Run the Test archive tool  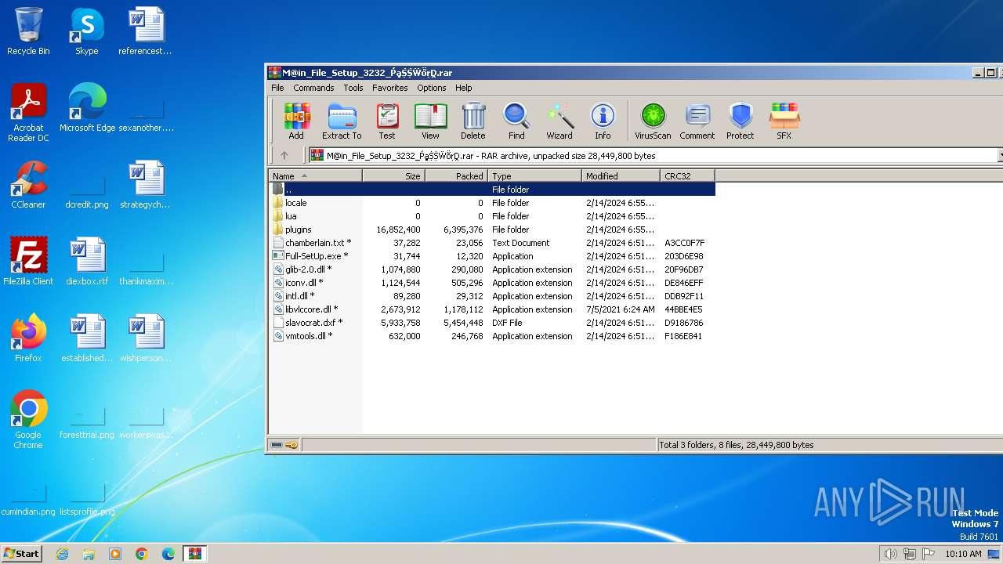pos(387,121)
